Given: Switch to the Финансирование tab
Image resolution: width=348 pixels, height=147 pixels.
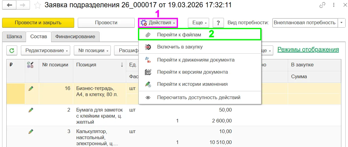Looking at the screenshot, I should pos(75,36).
